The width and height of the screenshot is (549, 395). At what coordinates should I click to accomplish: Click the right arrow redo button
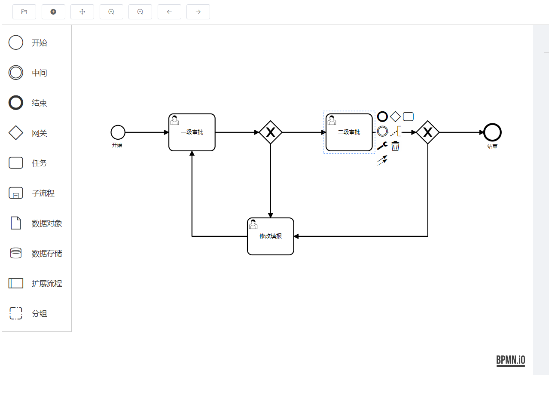198,12
